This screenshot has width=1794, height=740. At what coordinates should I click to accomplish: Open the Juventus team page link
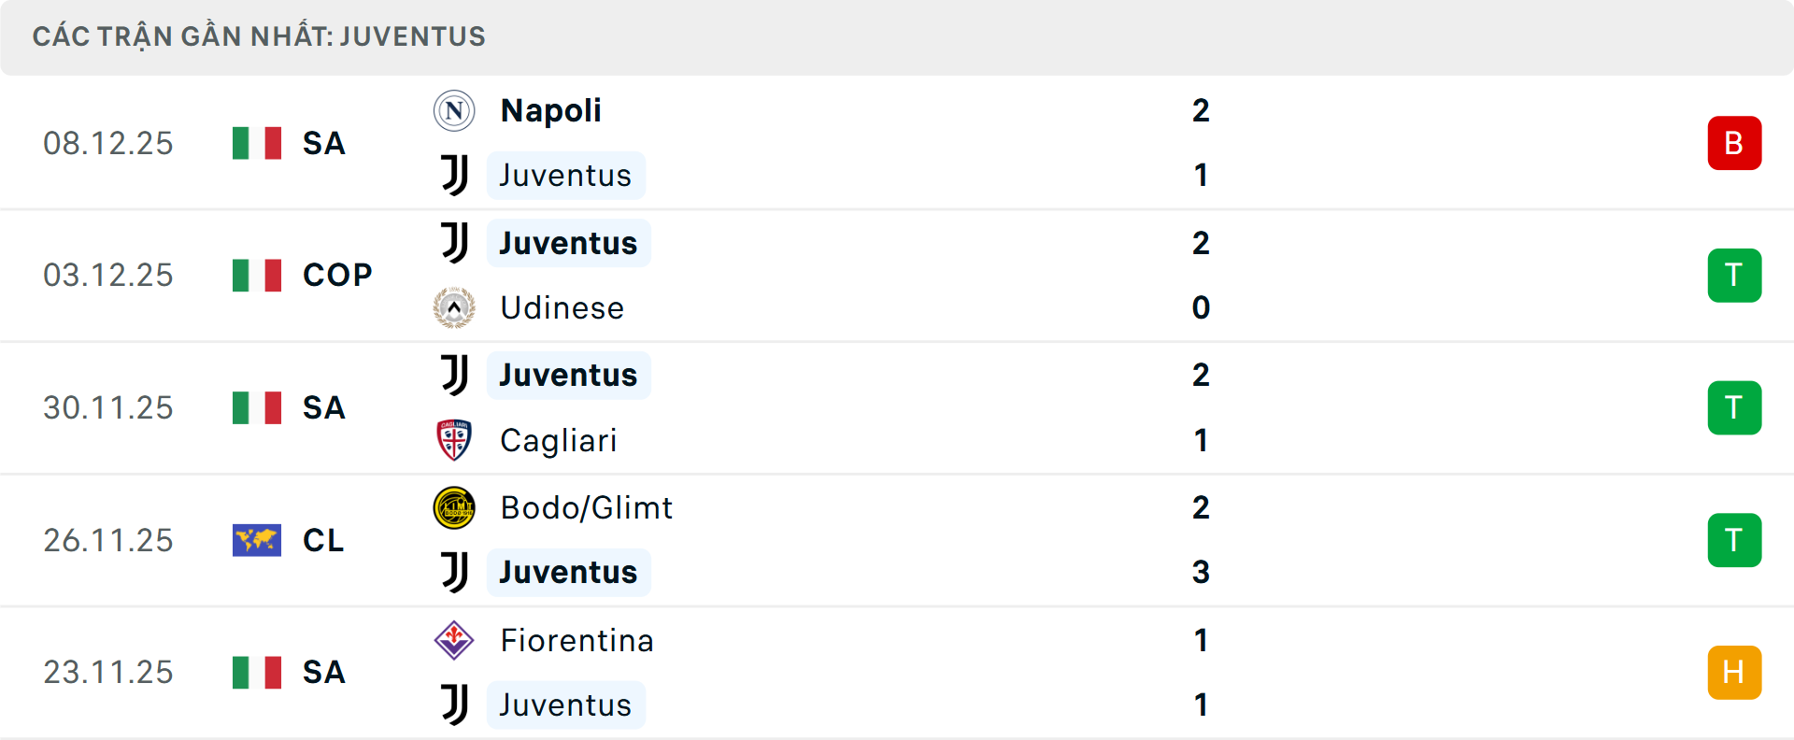(x=566, y=175)
